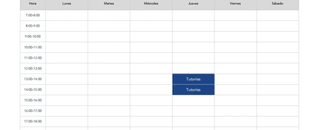This screenshot has width=319, height=130.
Task: Click the Jueves column header
Action: [x=193, y=4]
